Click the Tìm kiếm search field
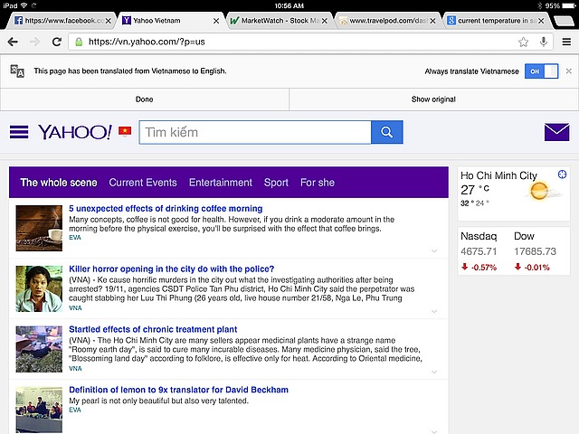 [255, 132]
